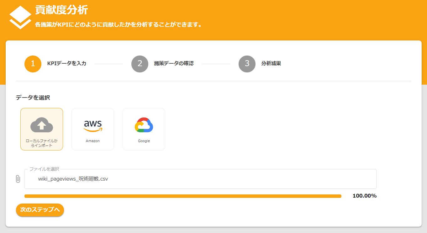Click the 貢献度分析 page title

point(61,10)
